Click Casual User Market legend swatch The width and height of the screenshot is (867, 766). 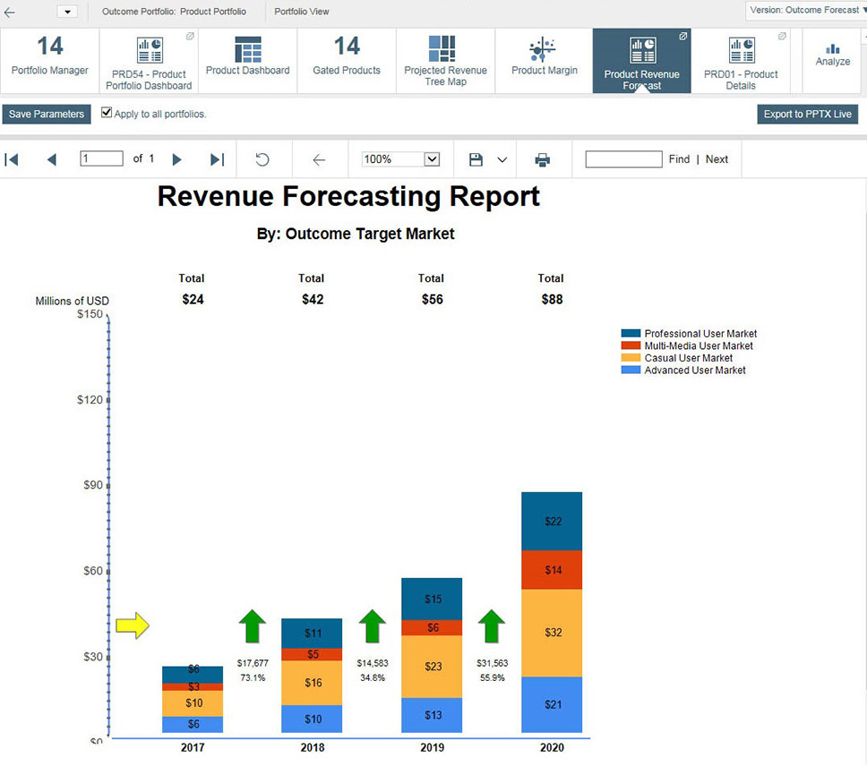pyautogui.click(x=631, y=358)
